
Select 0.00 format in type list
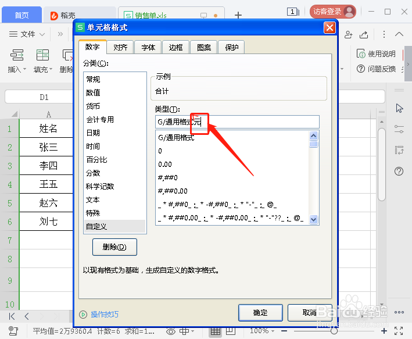(x=232, y=165)
